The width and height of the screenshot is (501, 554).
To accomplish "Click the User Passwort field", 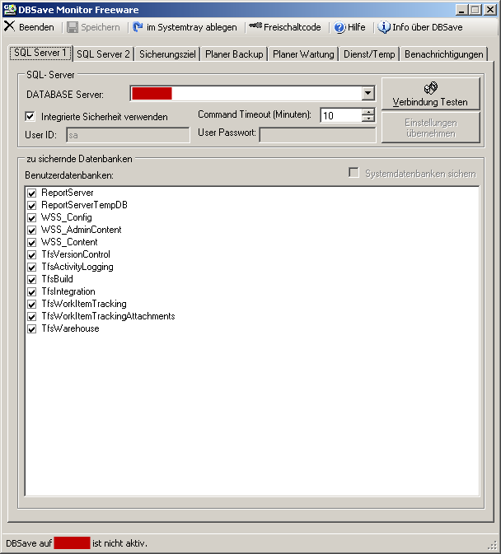I will (317, 135).
